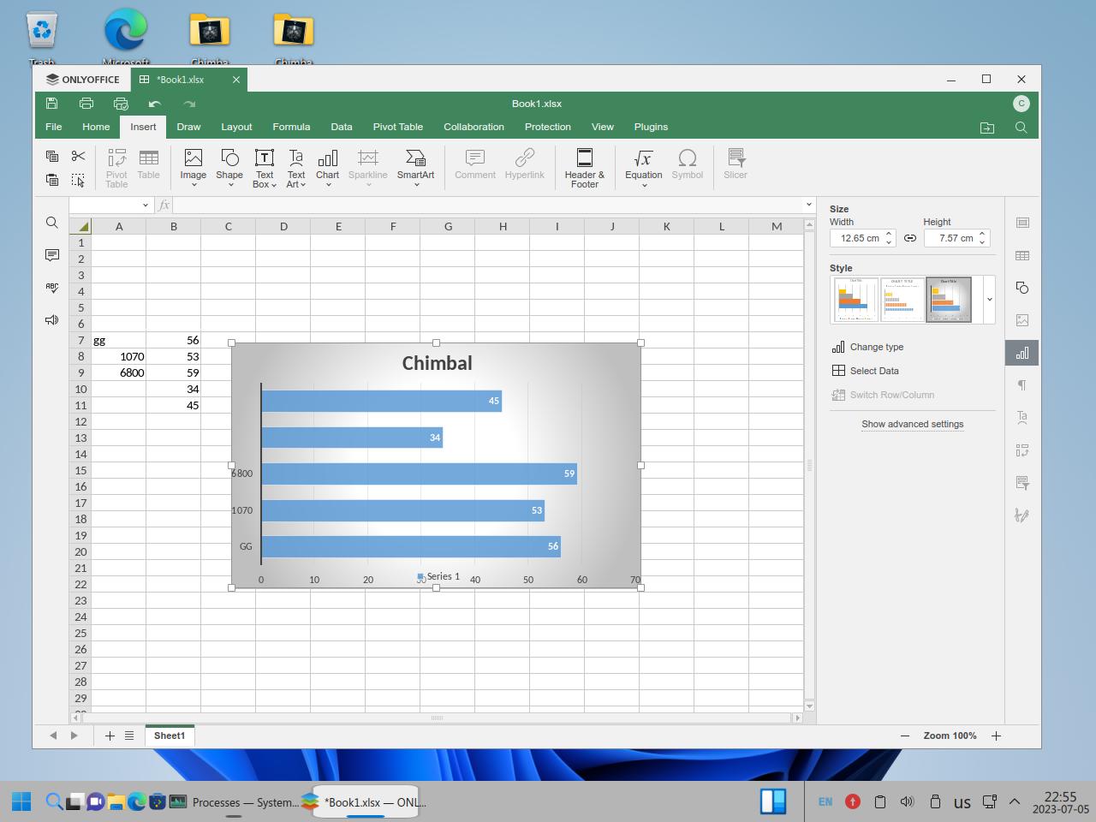Image resolution: width=1096 pixels, height=822 pixels.
Task: Cut the selection with the scissors icon
Action: 78,156
